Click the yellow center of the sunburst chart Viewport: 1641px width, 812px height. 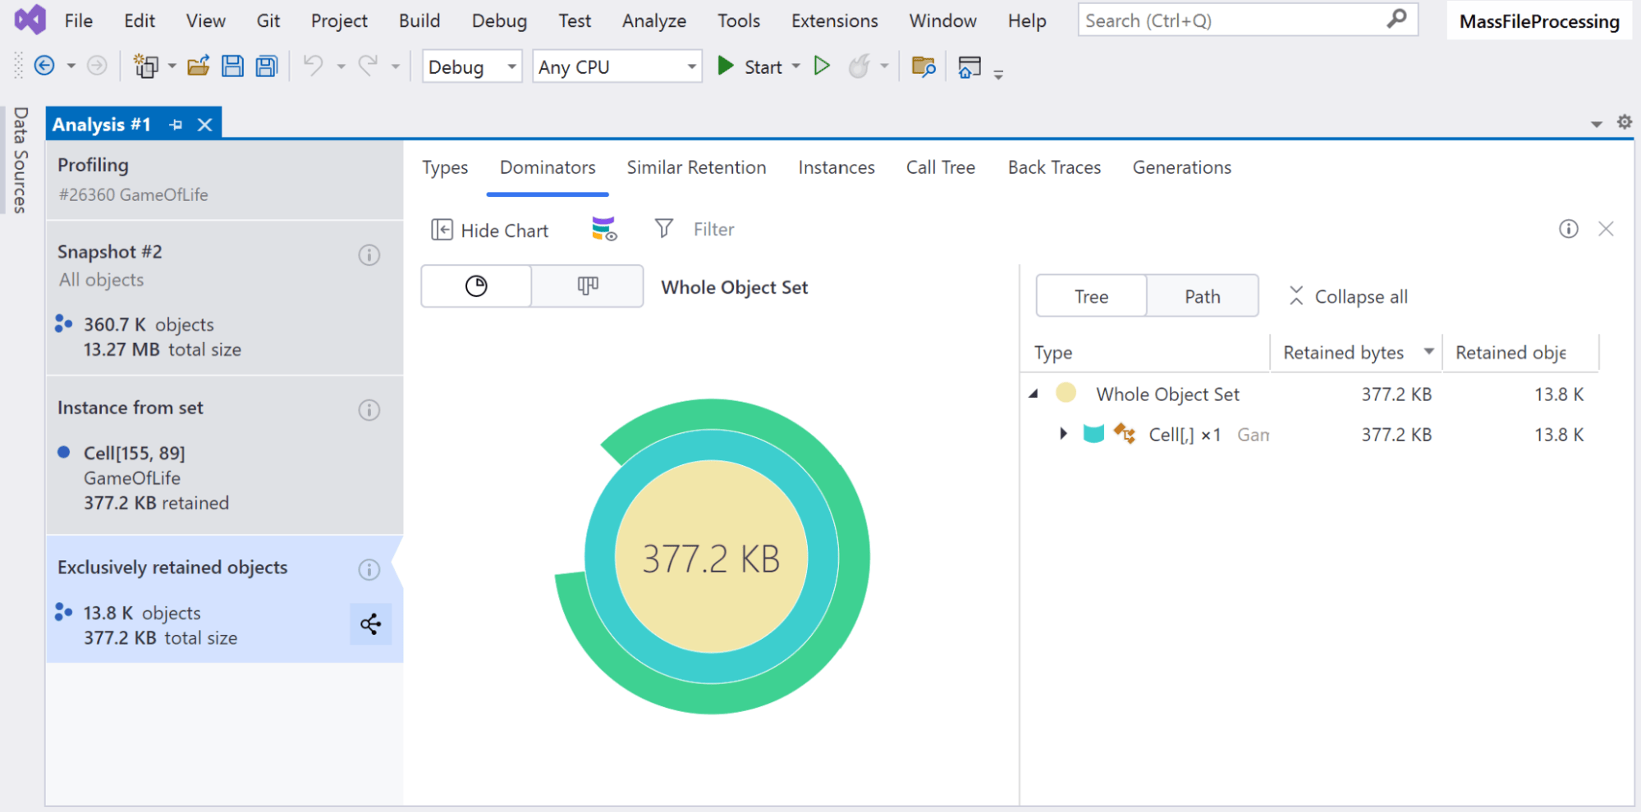[711, 558]
